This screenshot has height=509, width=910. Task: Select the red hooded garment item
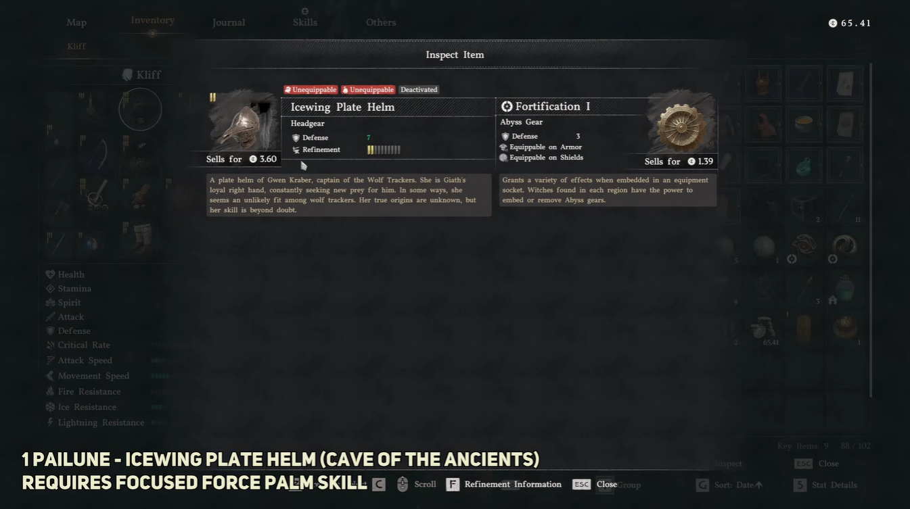(763, 124)
